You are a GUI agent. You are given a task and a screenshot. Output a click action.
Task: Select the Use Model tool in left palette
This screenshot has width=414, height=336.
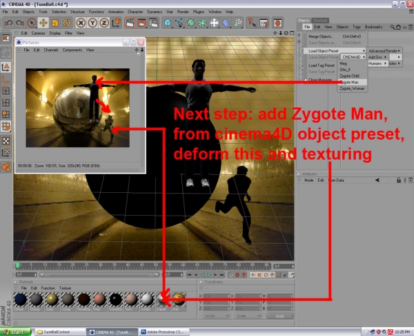[x=6, y=67]
